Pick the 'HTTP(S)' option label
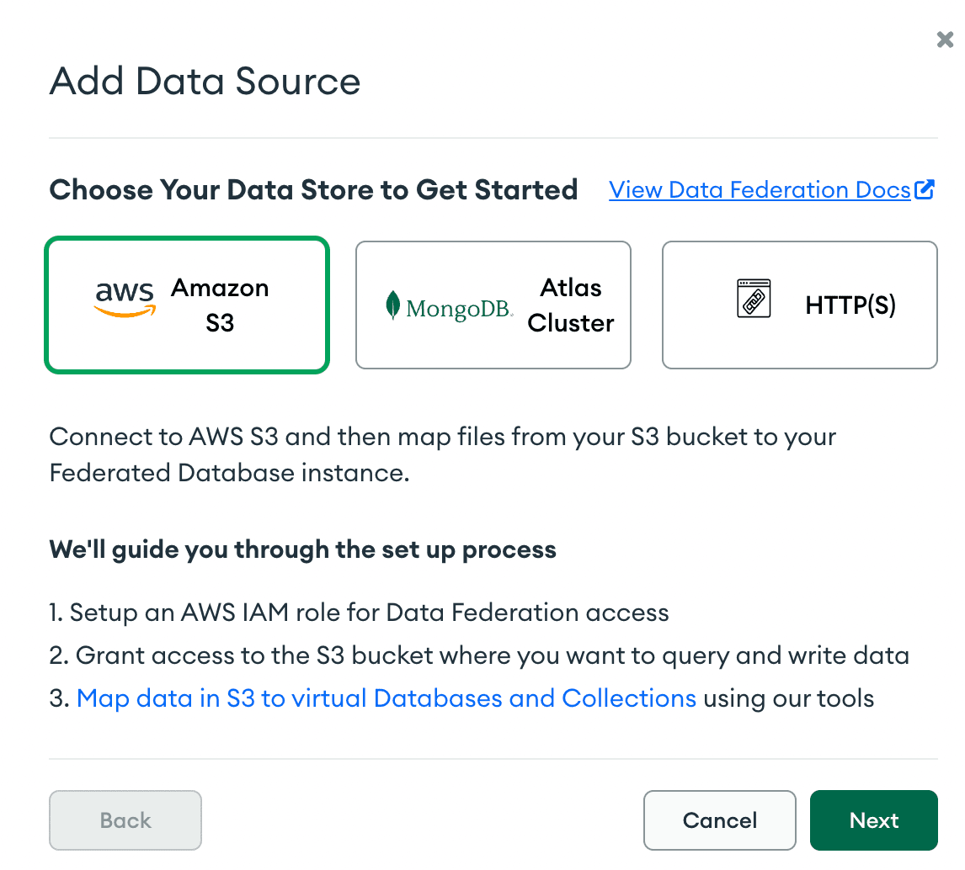Image resolution: width=965 pixels, height=870 pixels. [850, 305]
